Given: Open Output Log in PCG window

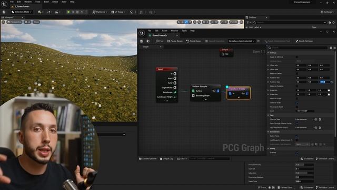Looking at the screenshot, I should 166,159.
